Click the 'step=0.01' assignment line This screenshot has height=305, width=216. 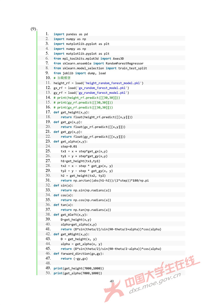(x=69, y=146)
